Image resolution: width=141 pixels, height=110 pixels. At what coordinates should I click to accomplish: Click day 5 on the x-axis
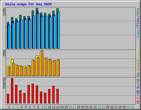26,107
